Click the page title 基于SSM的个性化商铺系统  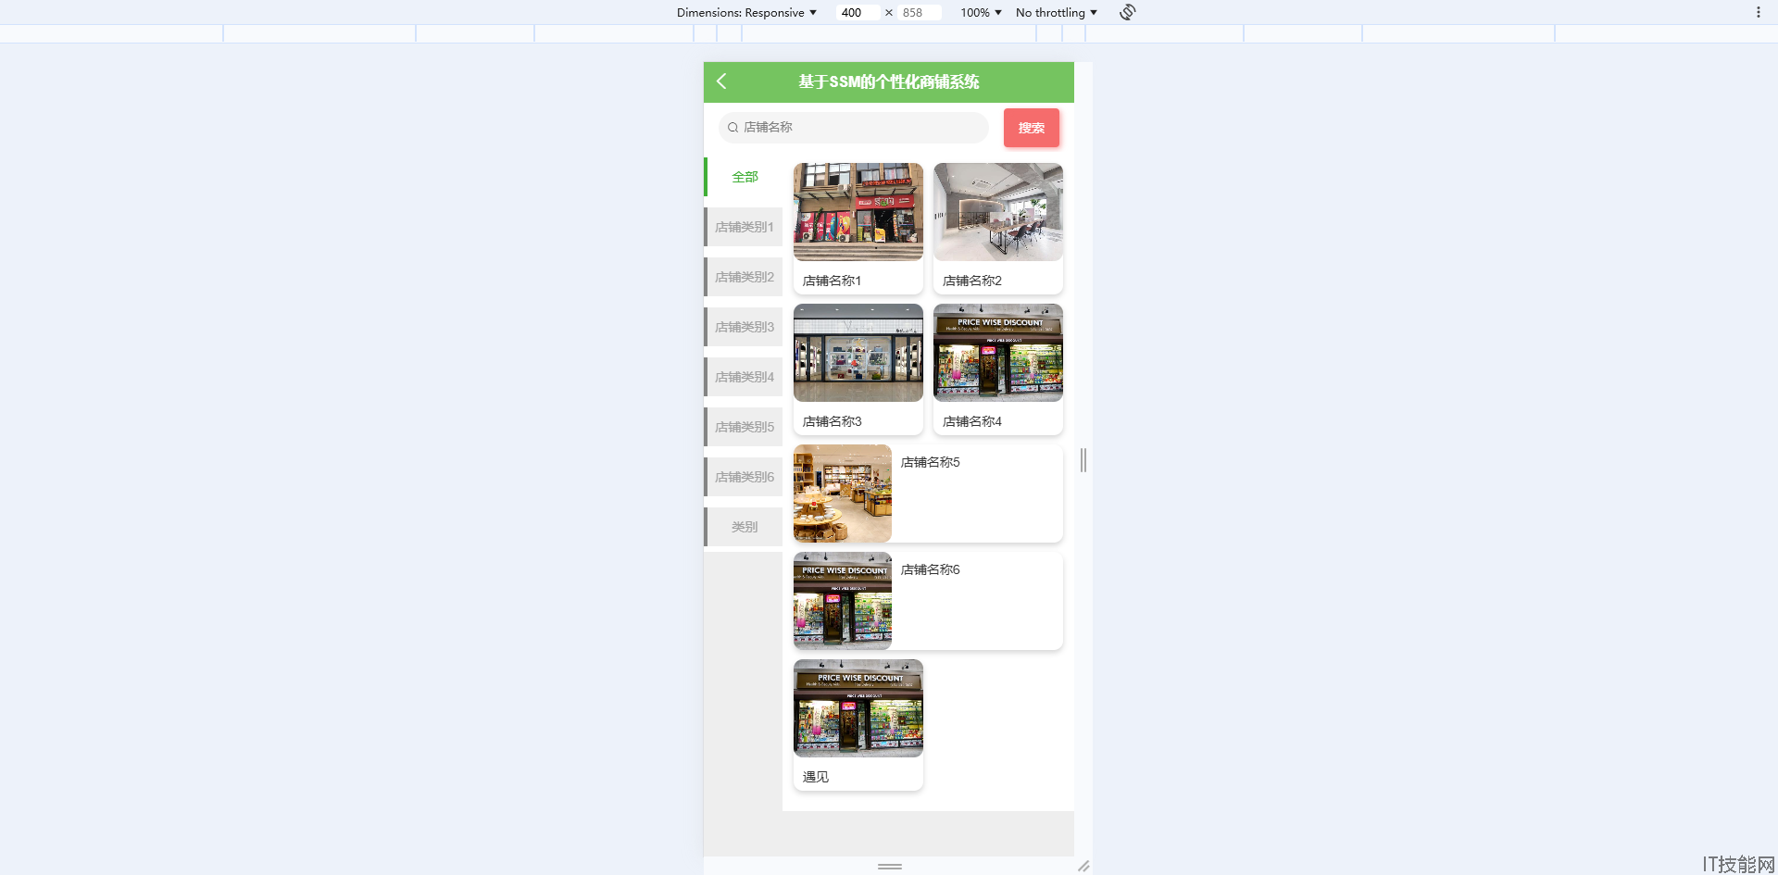(x=889, y=81)
